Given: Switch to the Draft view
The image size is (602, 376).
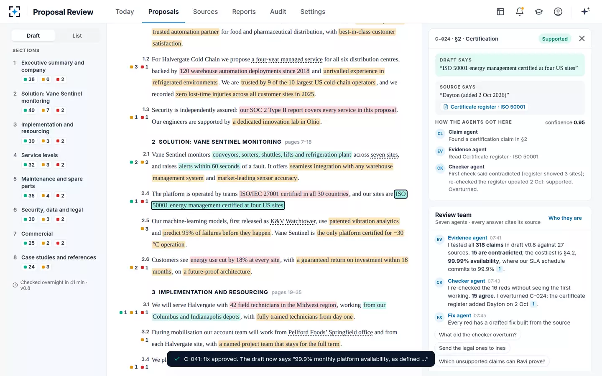Looking at the screenshot, I should coord(33,36).
